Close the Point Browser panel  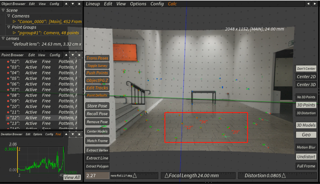(79, 55)
